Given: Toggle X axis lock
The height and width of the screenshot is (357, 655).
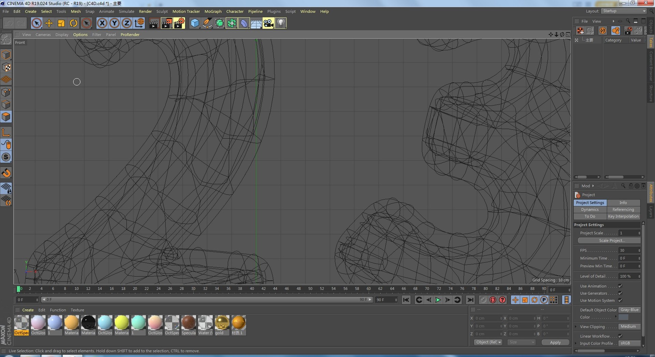Looking at the screenshot, I should pos(102,23).
